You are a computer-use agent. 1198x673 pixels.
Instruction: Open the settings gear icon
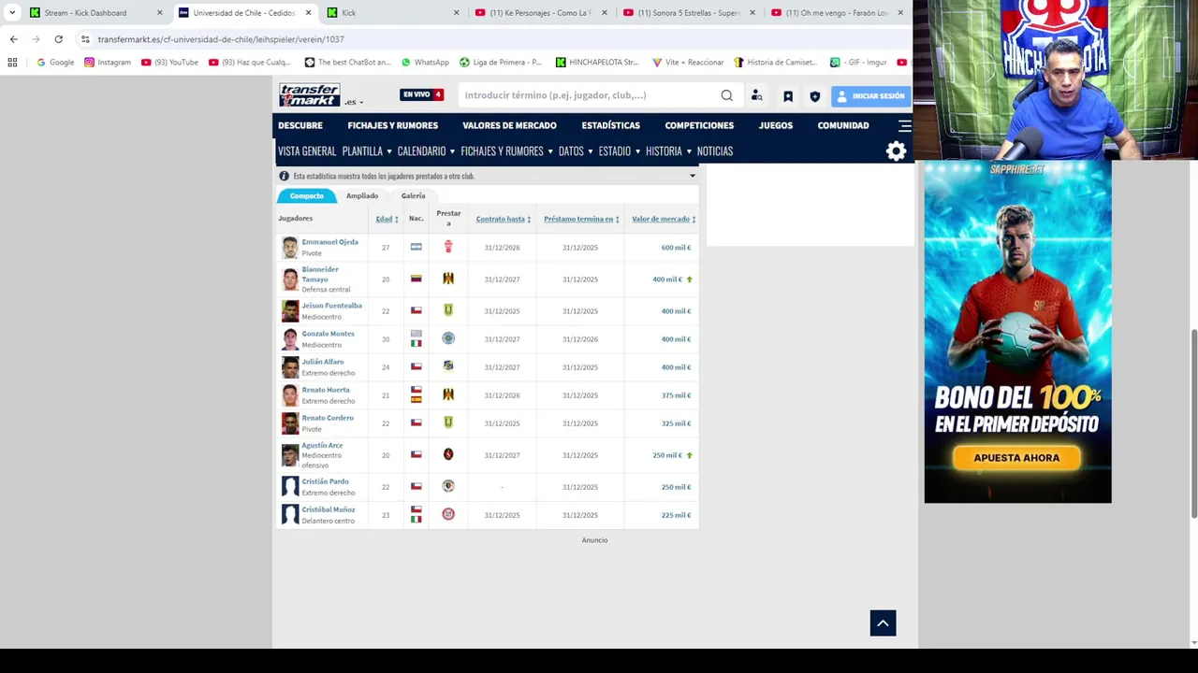click(x=896, y=151)
